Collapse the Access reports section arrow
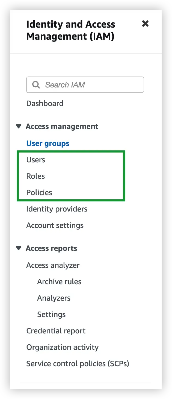The width and height of the screenshot is (172, 399). click(x=19, y=248)
